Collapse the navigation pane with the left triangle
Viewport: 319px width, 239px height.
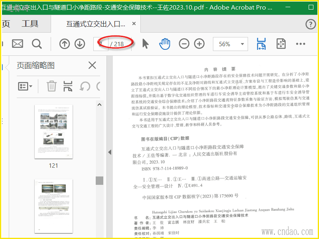[110, 152]
